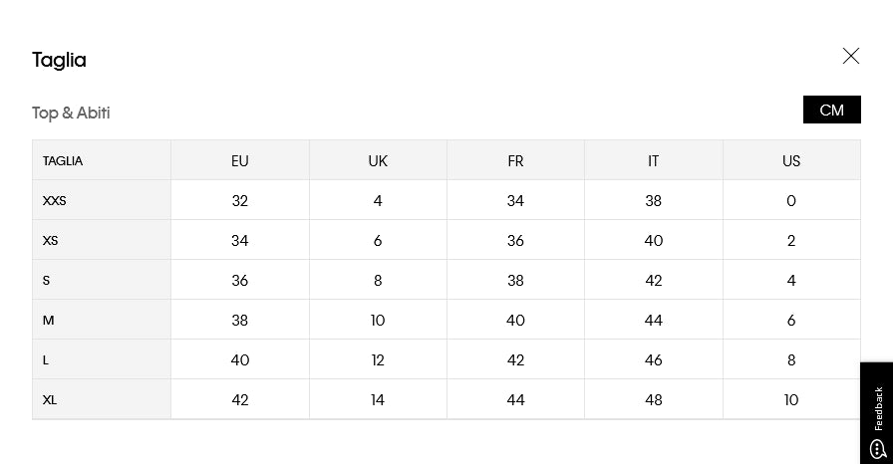Viewport: 893px width, 464px height.
Task: Click the TAGLIA header cell
Action: 63,160
